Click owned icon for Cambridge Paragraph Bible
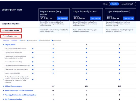140x101 pixels. (33, 57)
